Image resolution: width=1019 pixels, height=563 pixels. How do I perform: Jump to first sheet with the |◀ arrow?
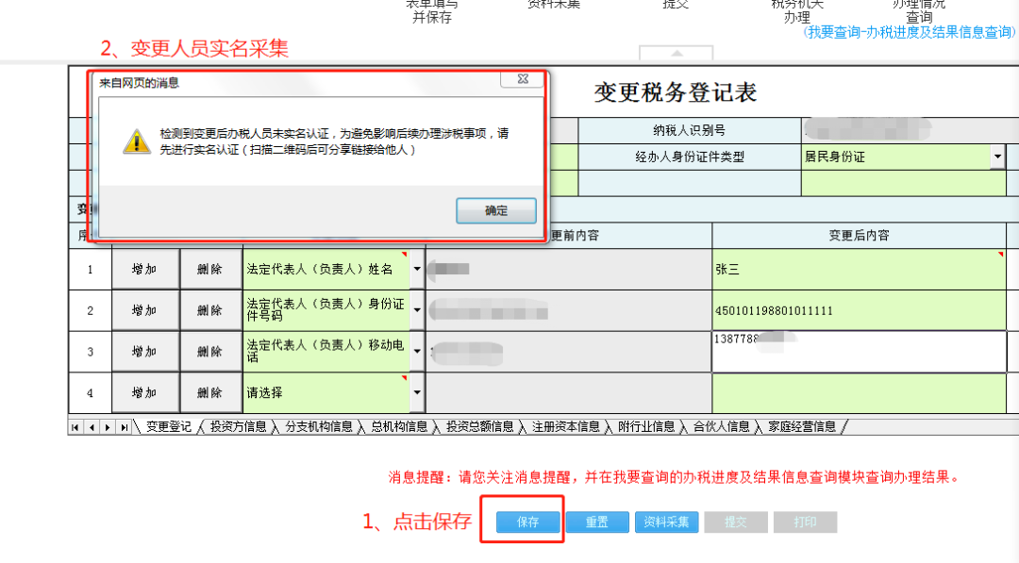75,427
